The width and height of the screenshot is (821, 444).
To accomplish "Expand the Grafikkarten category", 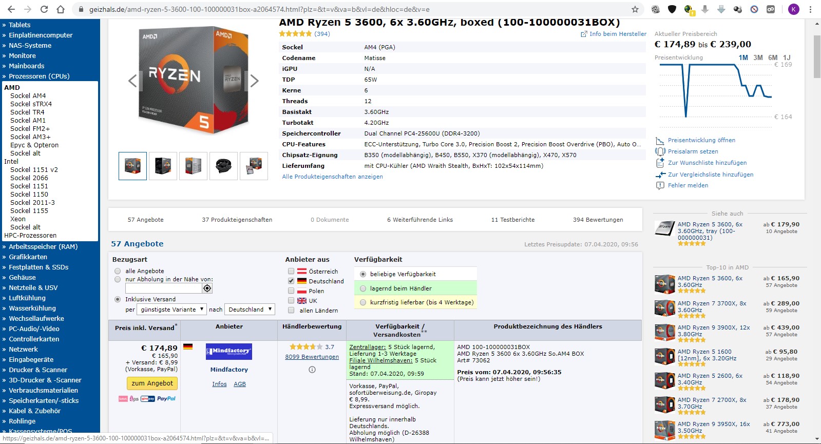I will click(28, 257).
